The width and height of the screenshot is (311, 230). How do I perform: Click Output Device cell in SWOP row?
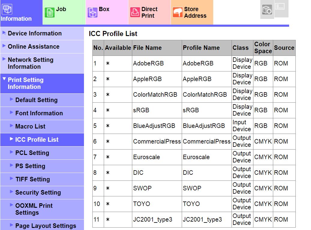[242, 188]
